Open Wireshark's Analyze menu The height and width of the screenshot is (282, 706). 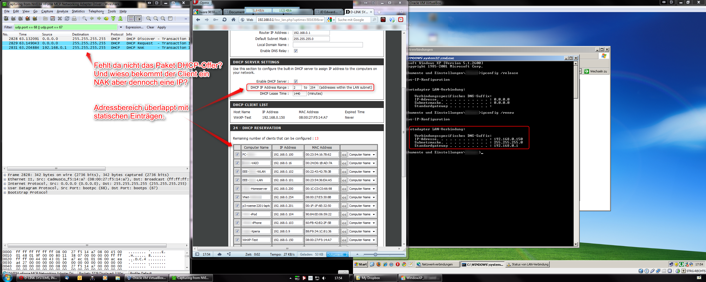click(62, 11)
